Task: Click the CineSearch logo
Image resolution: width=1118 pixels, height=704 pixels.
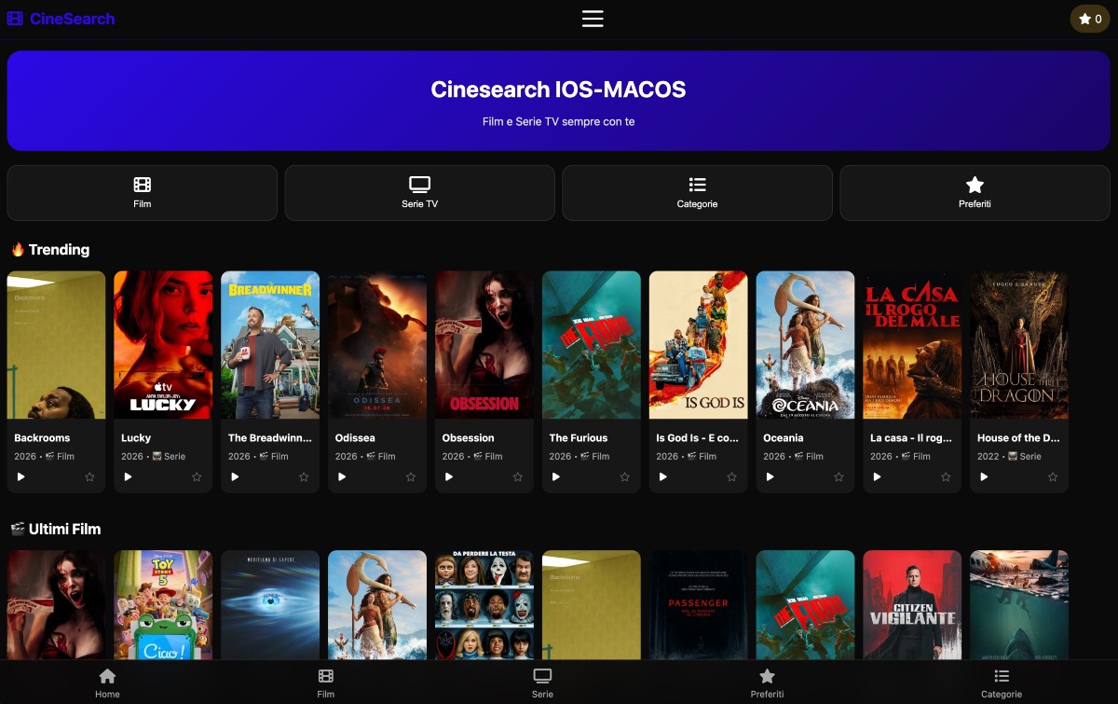Action: click(61, 19)
